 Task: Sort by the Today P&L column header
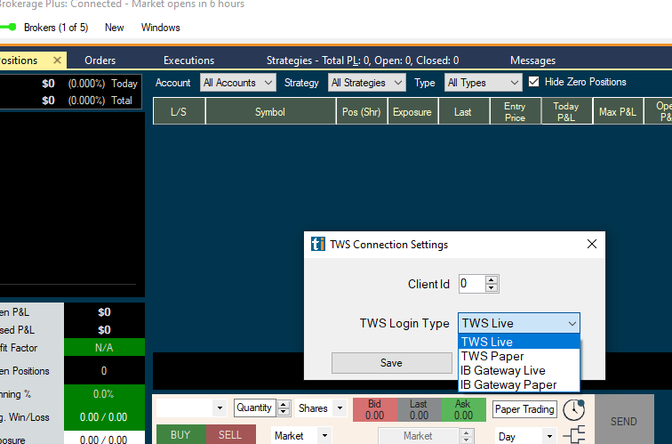point(567,111)
